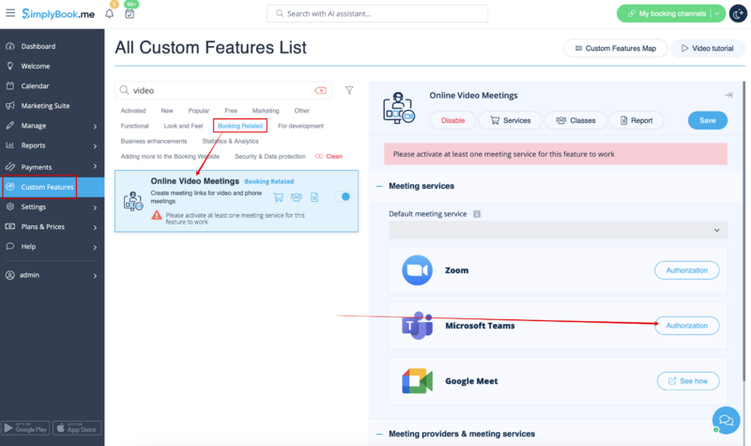The image size is (751, 446).
Task: Open the hamburger menu icon
Action: (10, 13)
